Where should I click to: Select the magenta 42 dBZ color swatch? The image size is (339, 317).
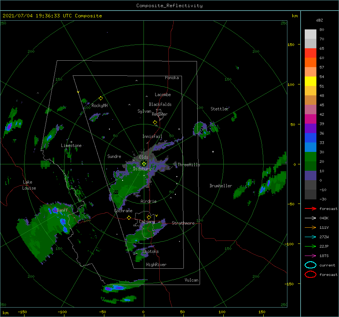click(310, 119)
